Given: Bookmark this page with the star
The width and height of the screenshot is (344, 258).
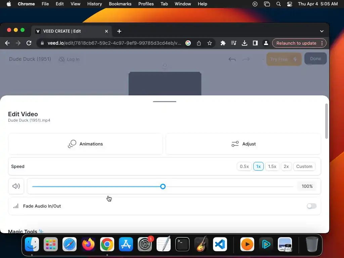Looking at the screenshot, I should 210,43.
